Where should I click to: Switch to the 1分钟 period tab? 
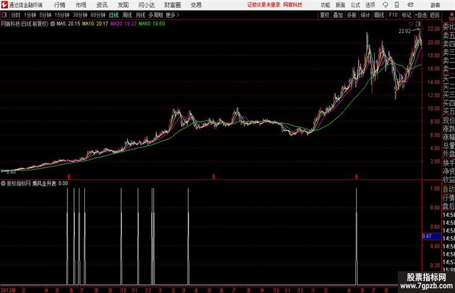pyautogui.click(x=30, y=15)
